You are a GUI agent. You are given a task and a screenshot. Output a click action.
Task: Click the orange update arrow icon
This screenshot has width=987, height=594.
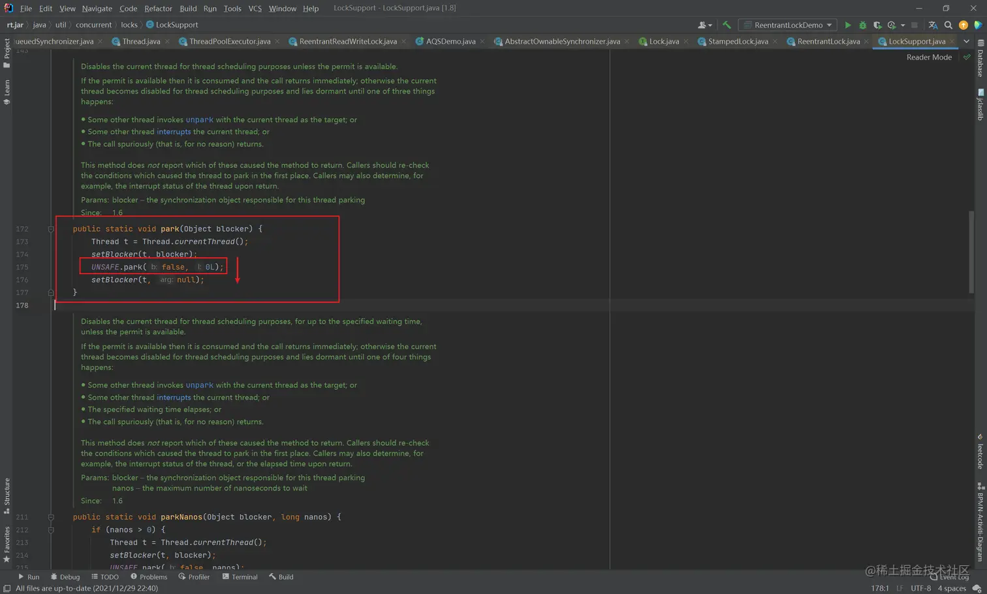point(963,25)
